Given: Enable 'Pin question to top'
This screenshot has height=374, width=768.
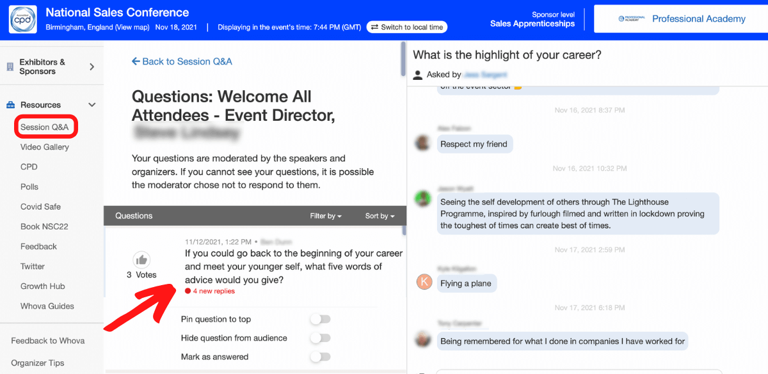Looking at the screenshot, I should click(x=320, y=319).
